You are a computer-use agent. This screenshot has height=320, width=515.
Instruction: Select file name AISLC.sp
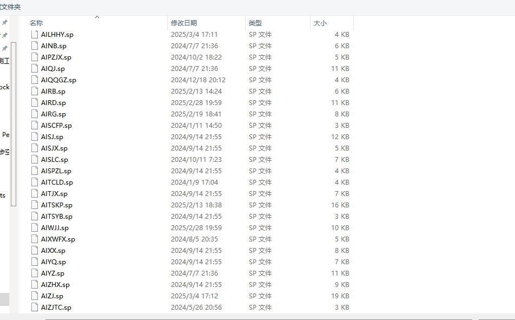click(55, 160)
